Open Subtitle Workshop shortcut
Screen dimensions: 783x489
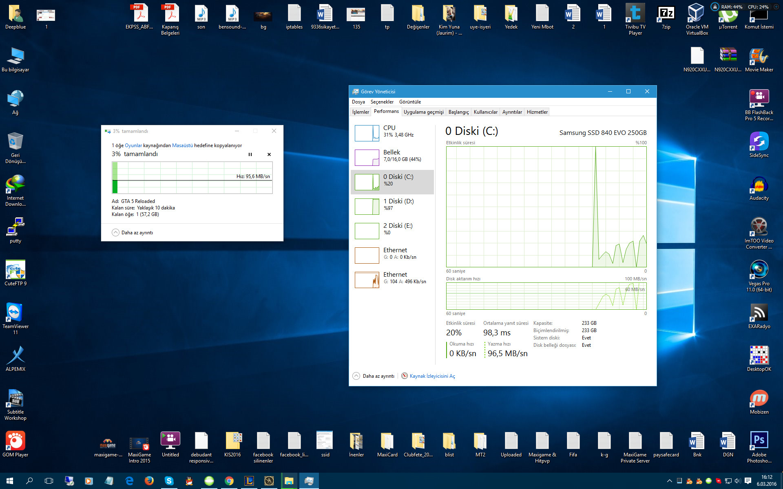tap(15, 404)
